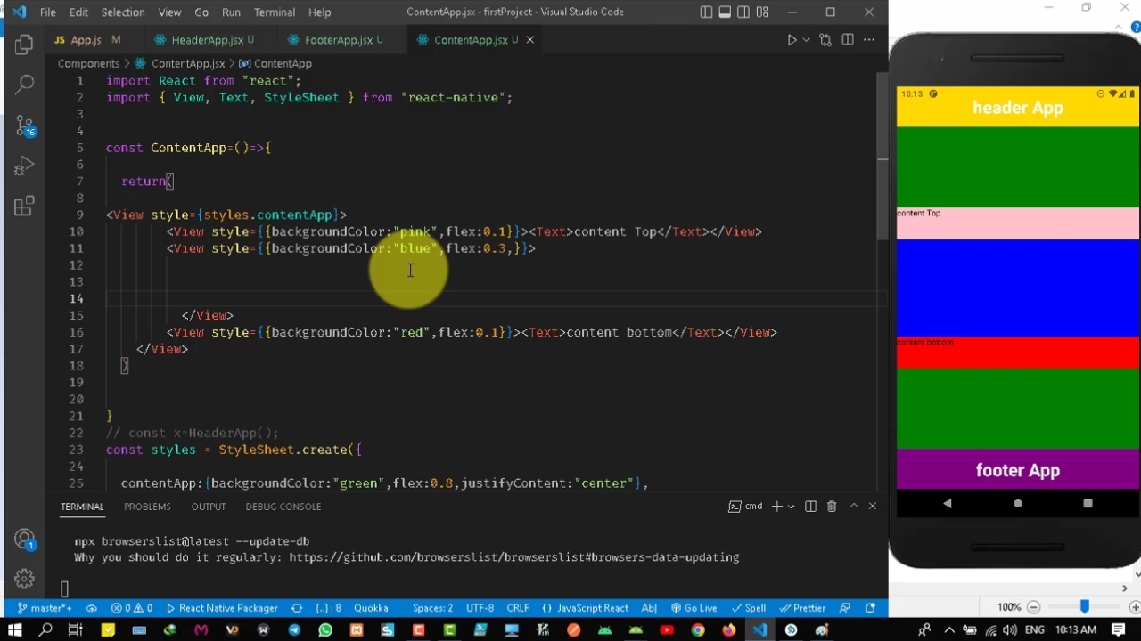Maximize terminal panel with the up chevron
Image resolution: width=1141 pixels, height=641 pixels.
coord(853,507)
